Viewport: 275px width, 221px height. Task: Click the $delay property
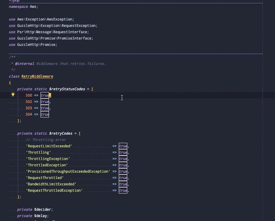click(x=41, y=216)
